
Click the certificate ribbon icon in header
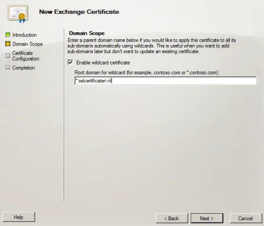point(18,13)
